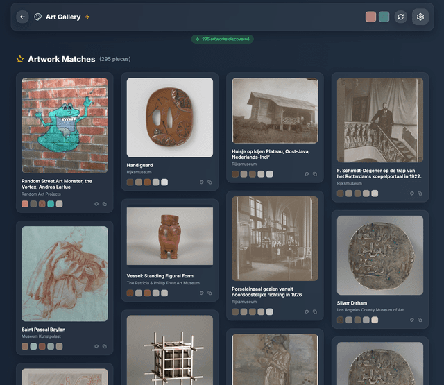Viewport: 444px width, 385px height.
Task: Click 'Los Angeles County Museum of Art' text
Action: pyautogui.click(x=370, y=310)
